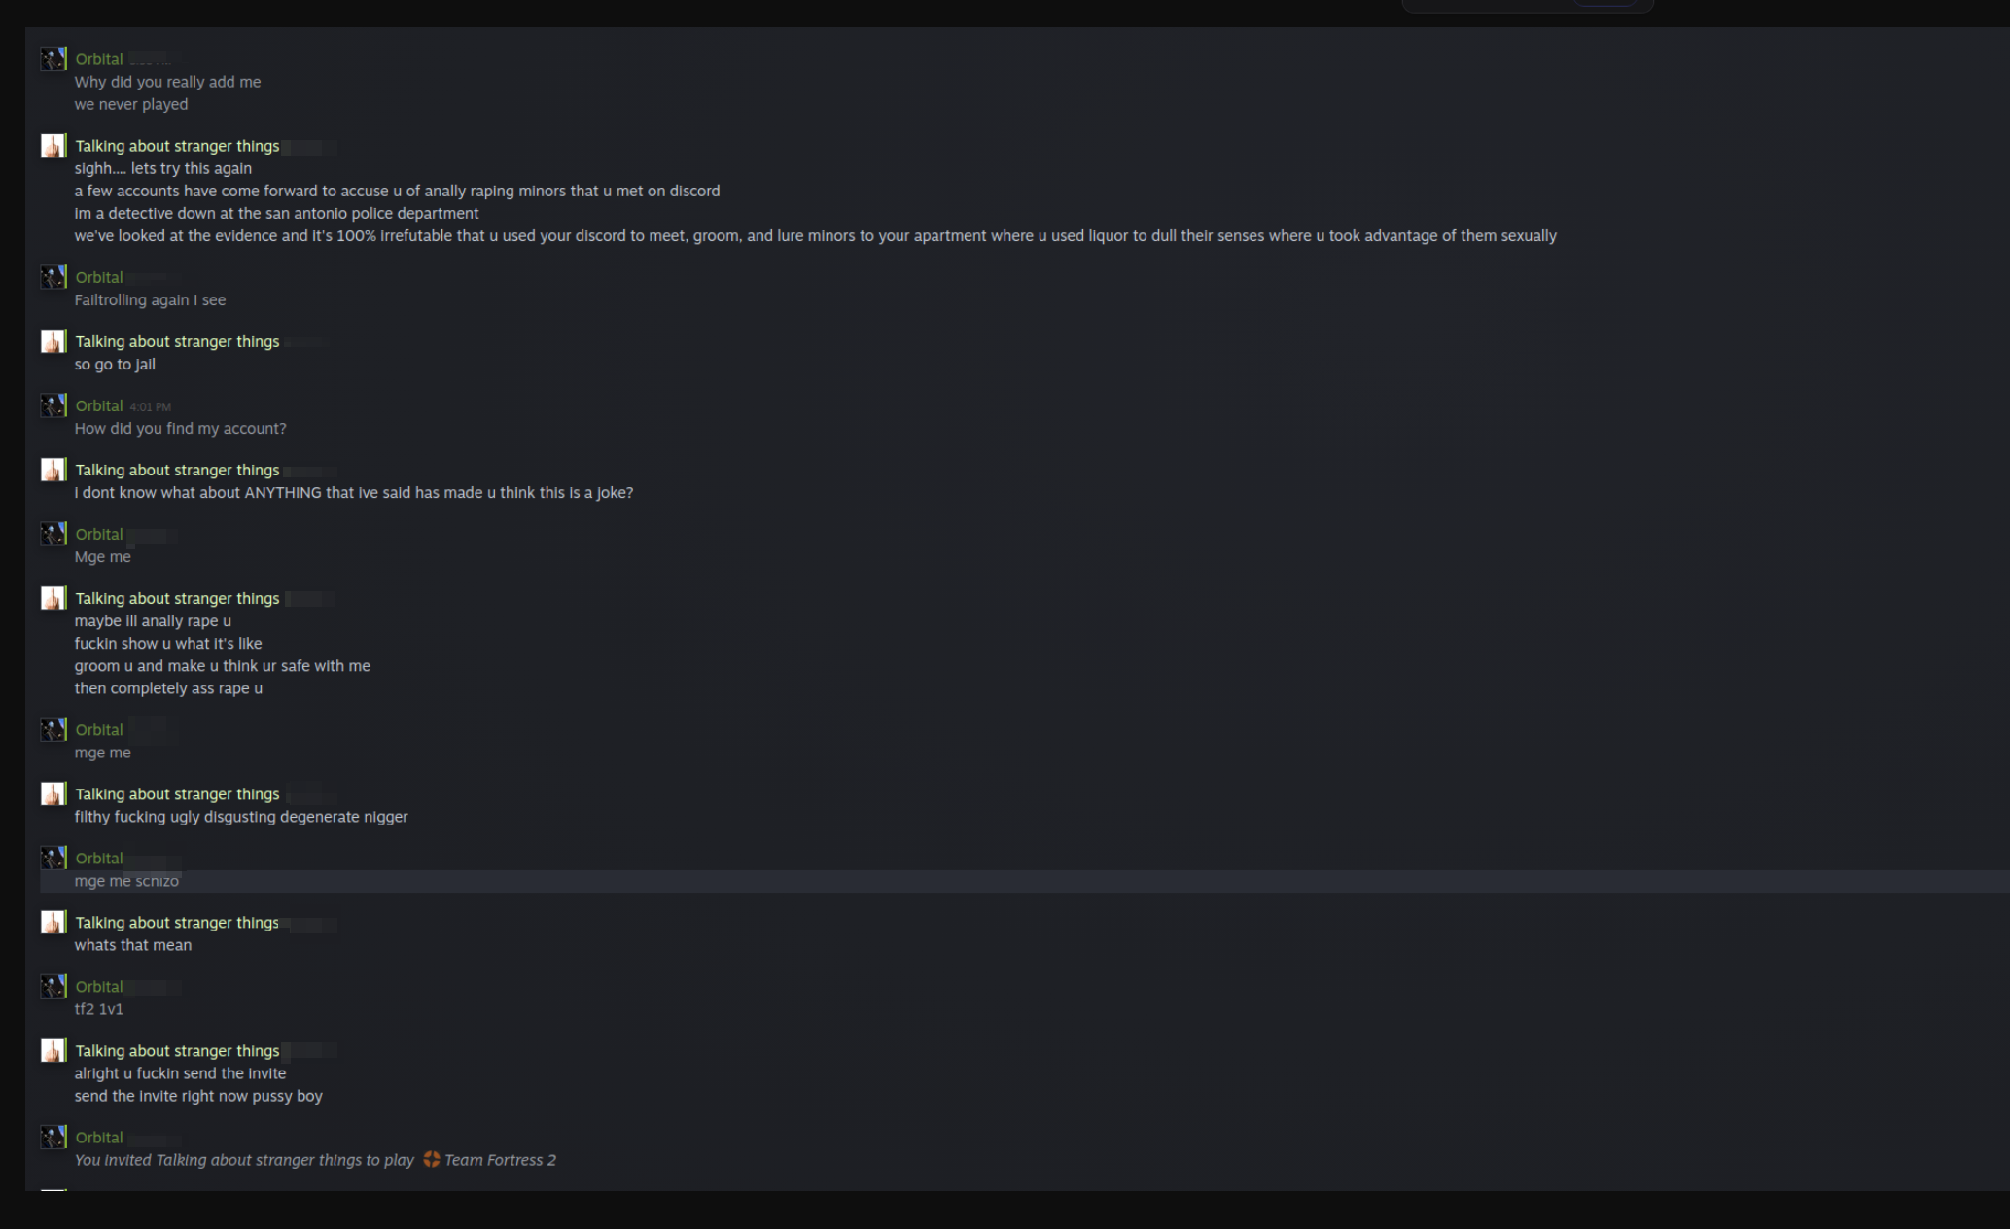
Task: Click the Orbital username above "How did you find my account?"
Action: [99, 405]
